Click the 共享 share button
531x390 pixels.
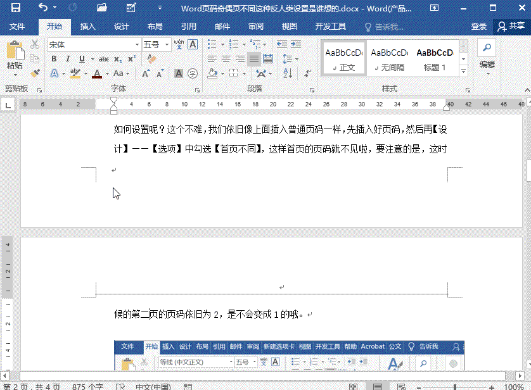[x=511, y=27]
